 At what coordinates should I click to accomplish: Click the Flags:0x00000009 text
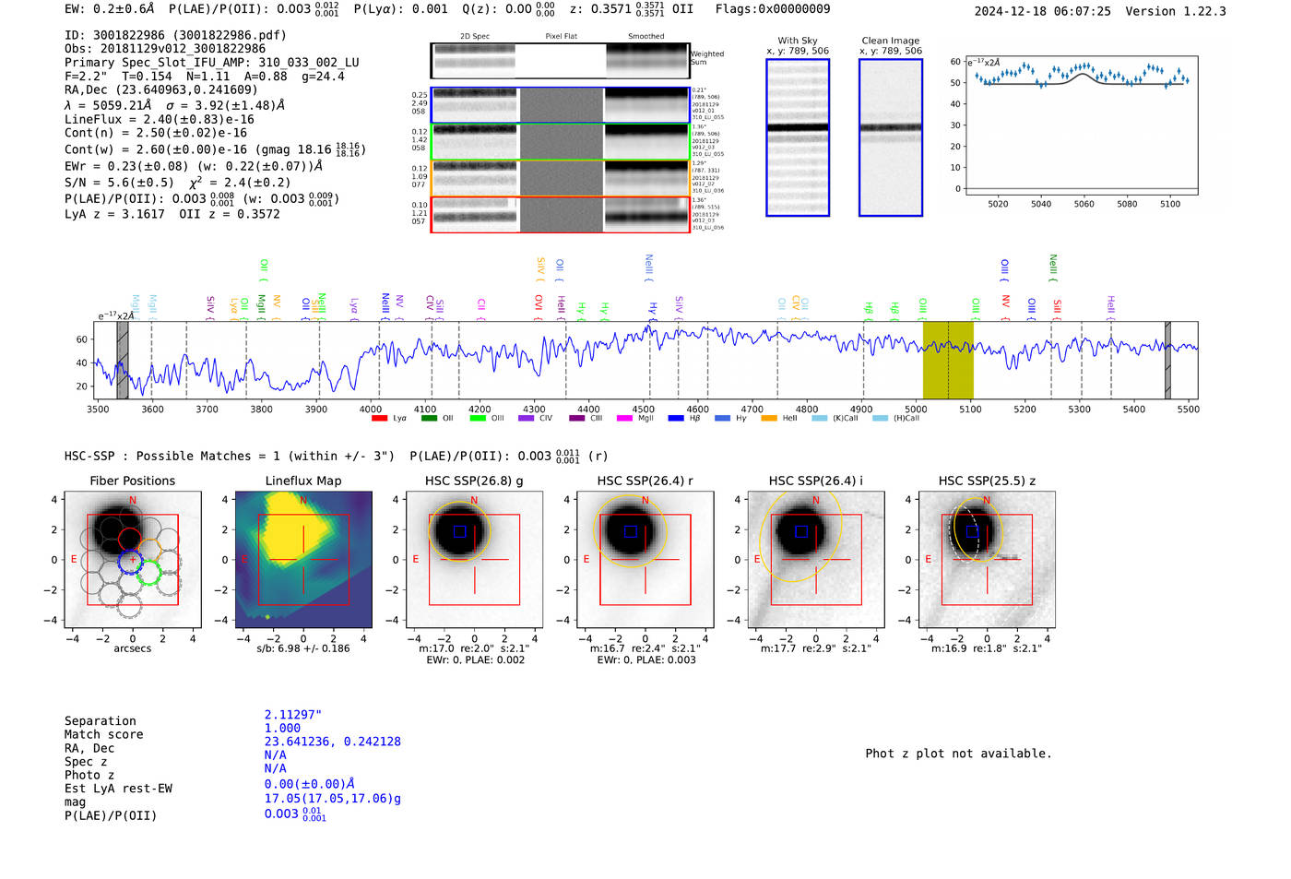click(773, 9)
